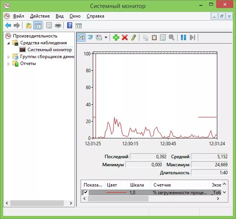Select the Производительность root node
Viewport: 236px width, 219px height.
point(35,36)
